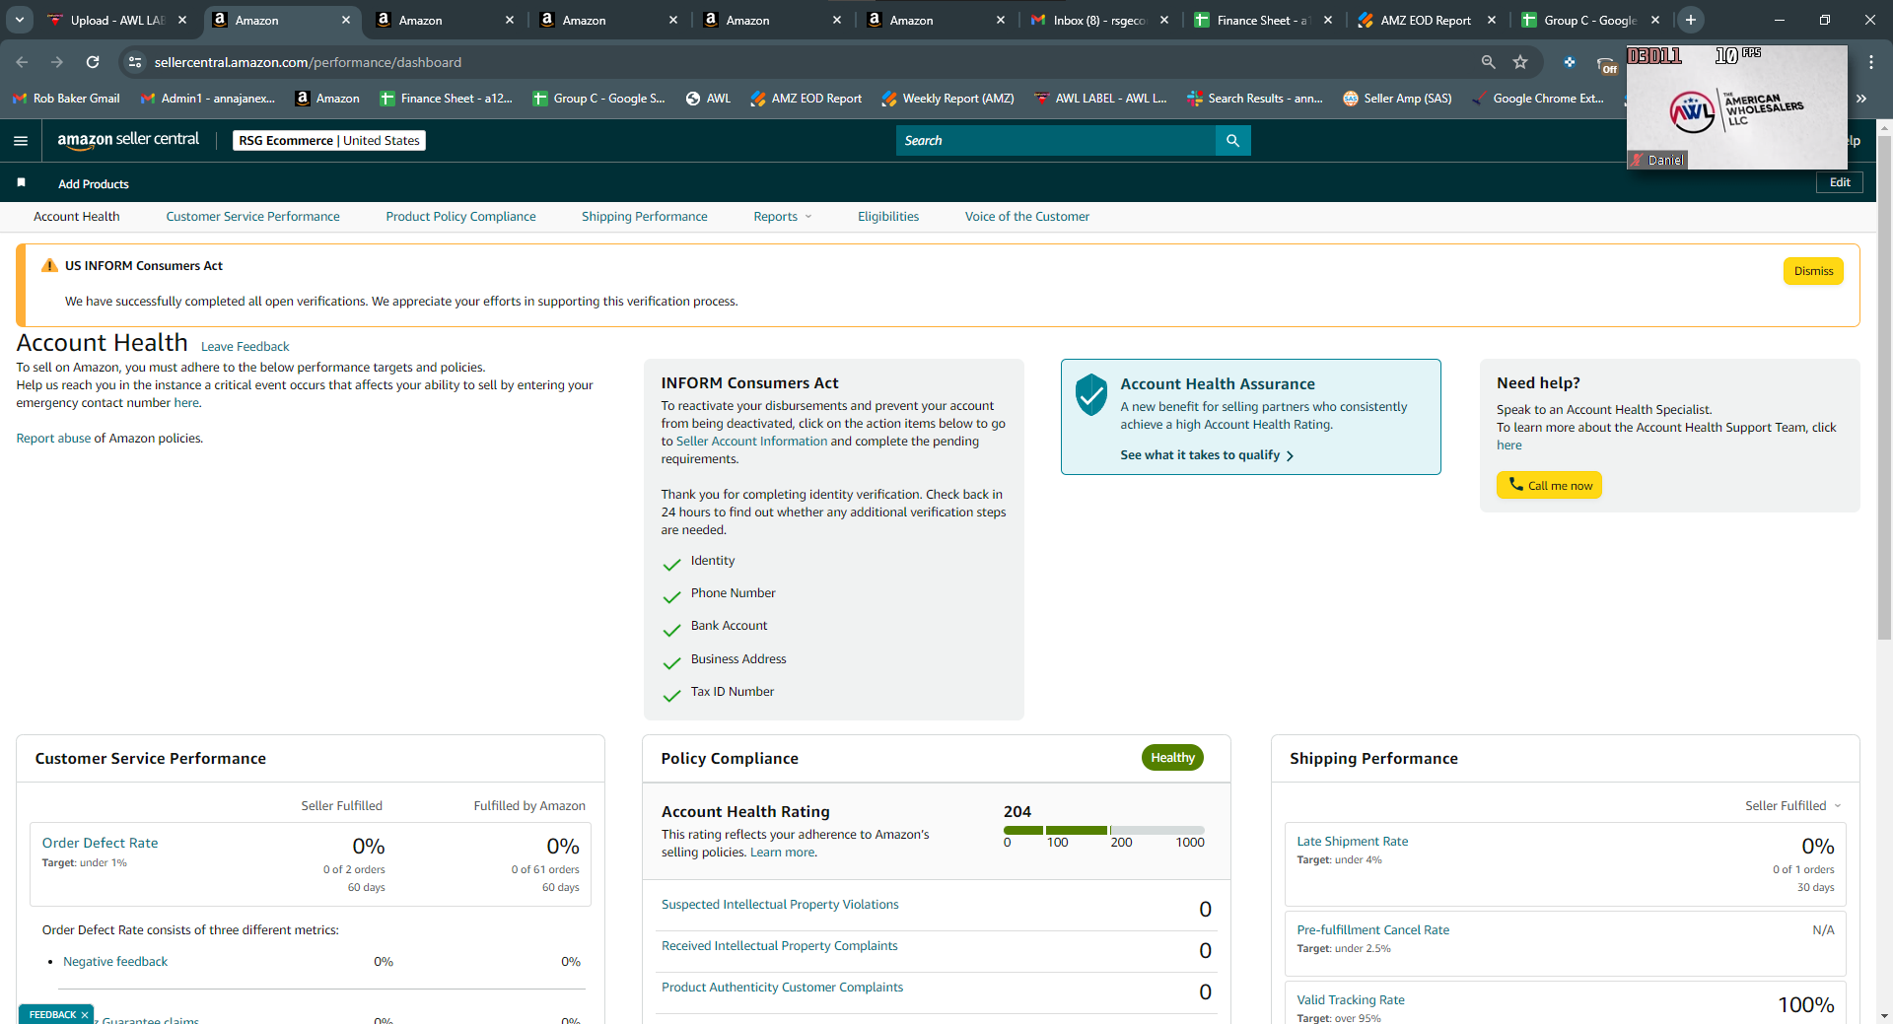1893x1024 pixels.
Task: Open the Voice of the Customer tab
Action: coord(1026,217)
